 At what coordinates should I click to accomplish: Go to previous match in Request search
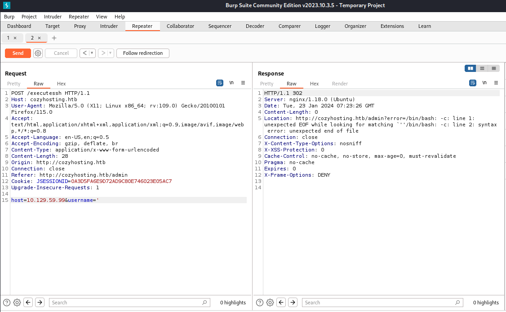tap(28, 303)
